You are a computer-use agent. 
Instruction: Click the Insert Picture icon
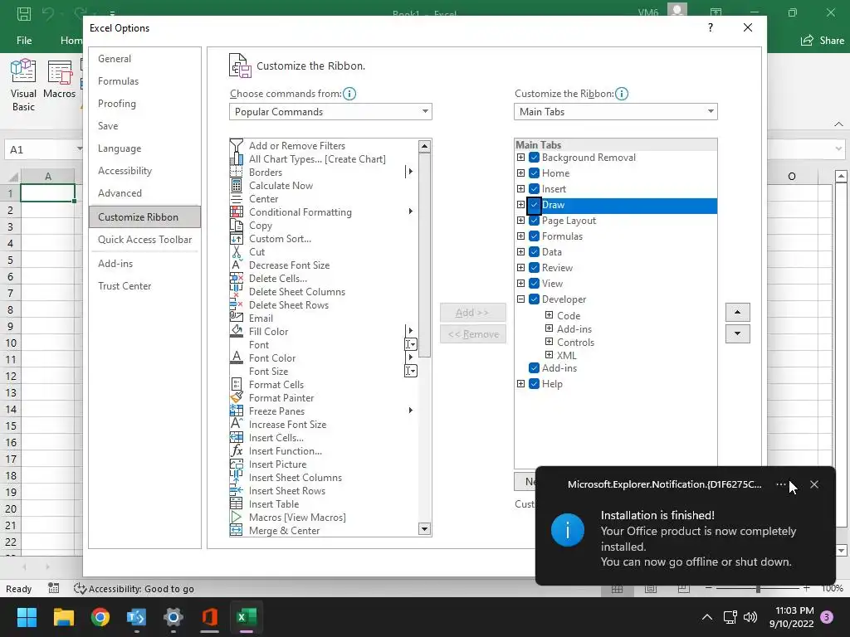click(237, 464)
